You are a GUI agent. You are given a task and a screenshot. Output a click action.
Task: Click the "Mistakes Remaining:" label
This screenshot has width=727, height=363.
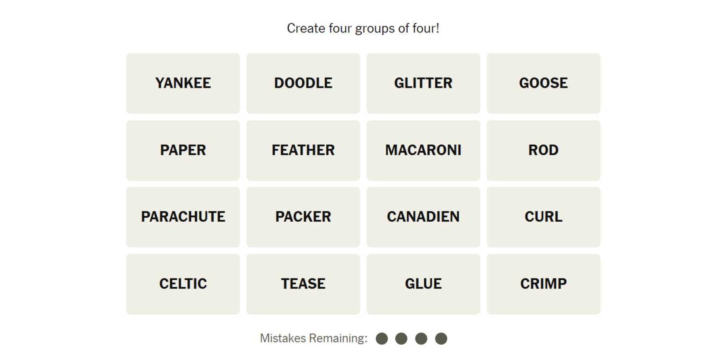(313, 338)
